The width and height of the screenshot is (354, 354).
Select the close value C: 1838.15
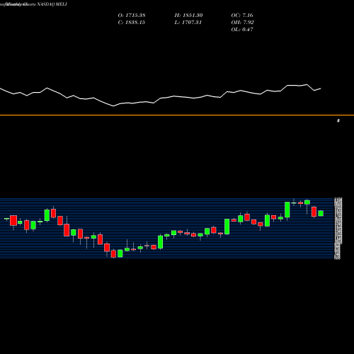pos(131,23)
